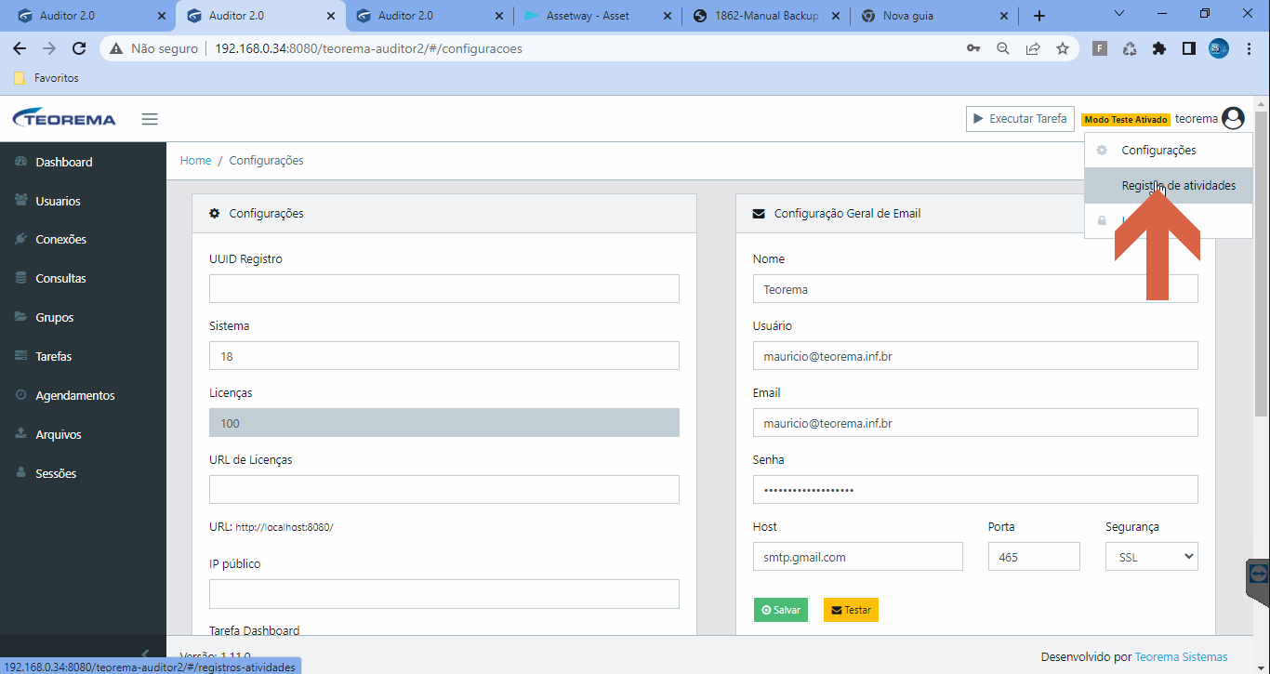Click the Conexões plug icon

coord(21,239)
